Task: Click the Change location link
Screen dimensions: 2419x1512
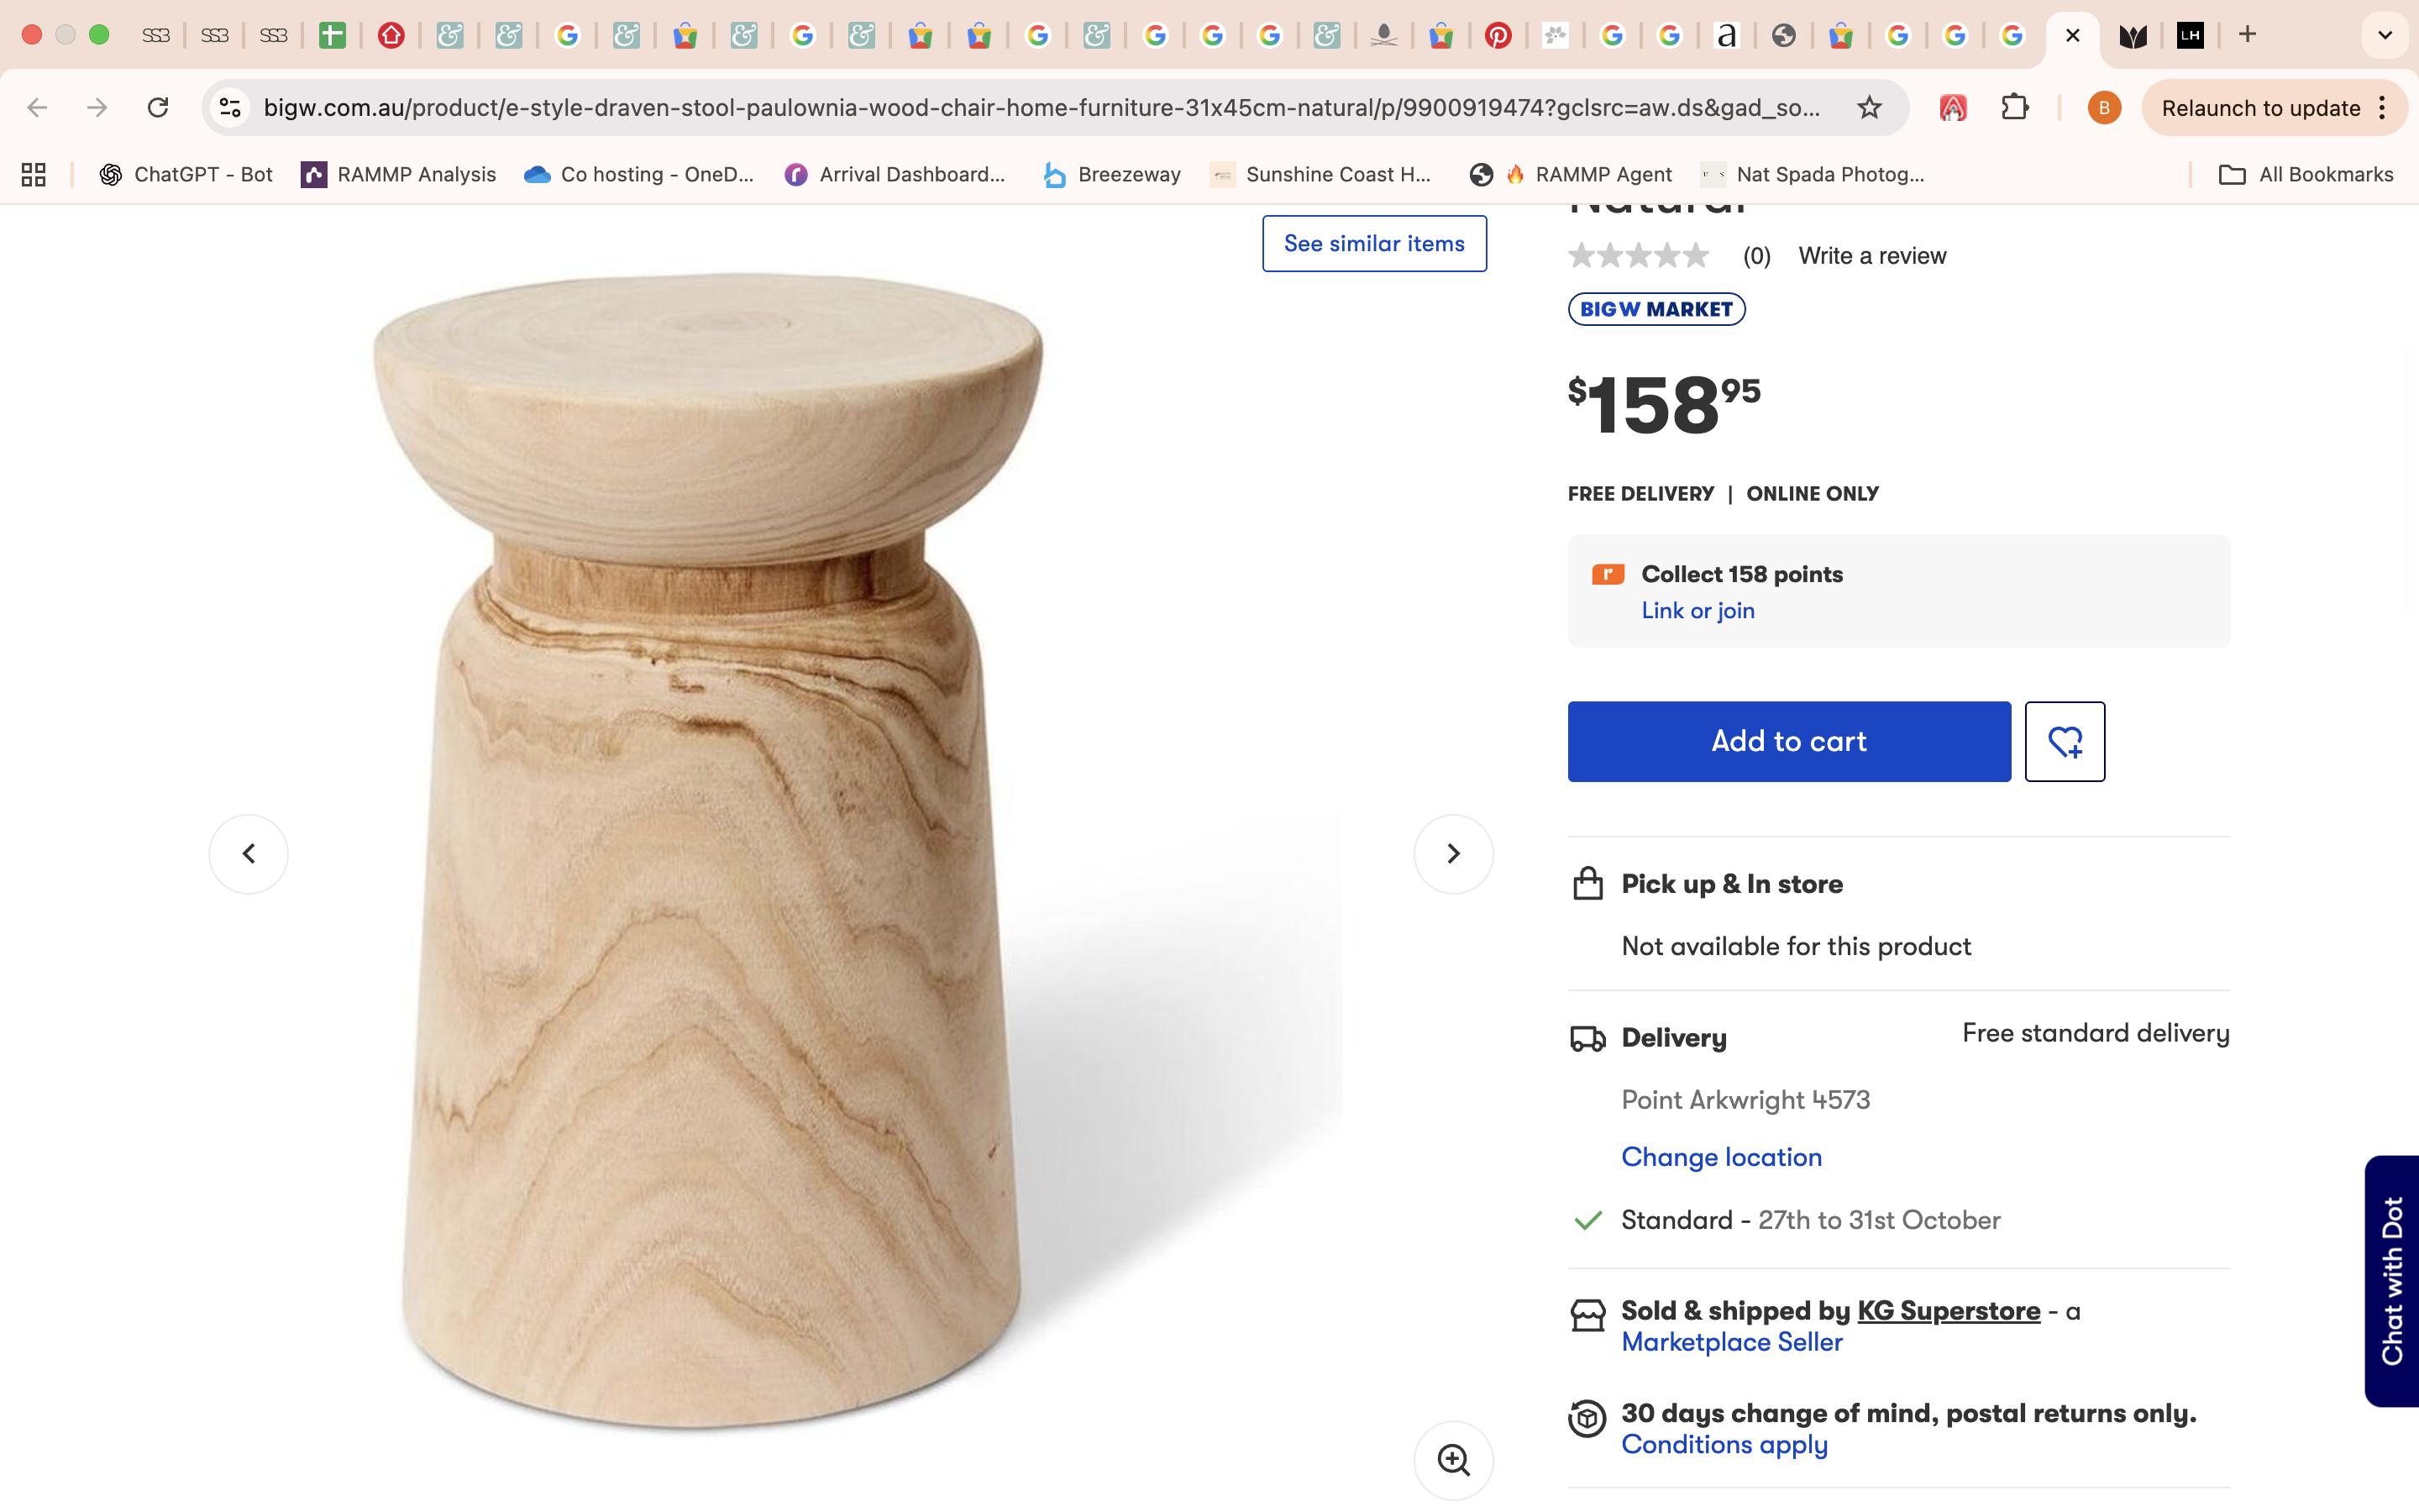Action: tap(1721, 1157)
